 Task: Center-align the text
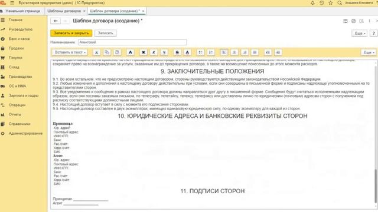pyautogui.click(x=234, y=52)
